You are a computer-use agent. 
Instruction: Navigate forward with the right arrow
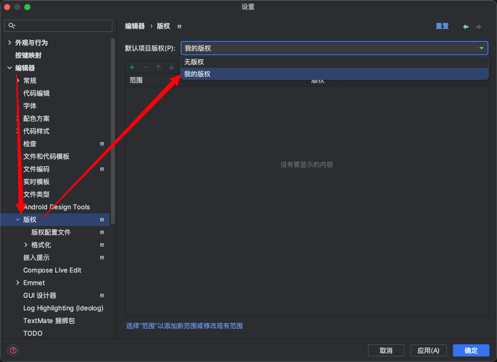click(478, 27)
